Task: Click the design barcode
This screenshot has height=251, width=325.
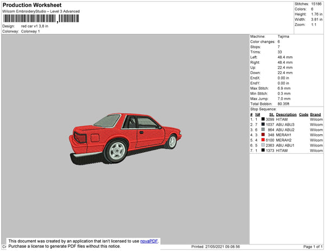Action: point(41,18)
